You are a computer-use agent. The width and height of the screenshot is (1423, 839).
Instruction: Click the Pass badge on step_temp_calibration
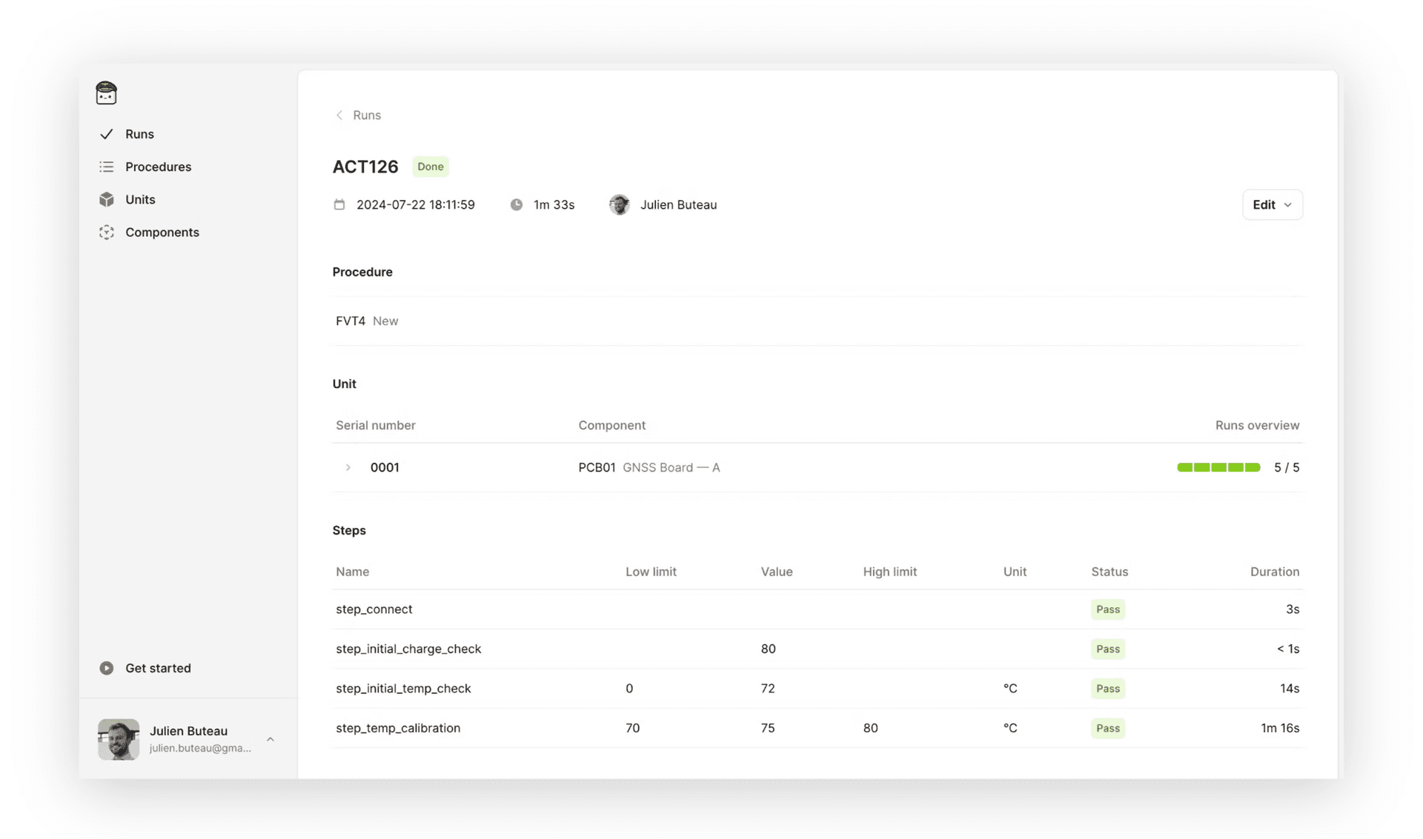tap(1107, 728)
